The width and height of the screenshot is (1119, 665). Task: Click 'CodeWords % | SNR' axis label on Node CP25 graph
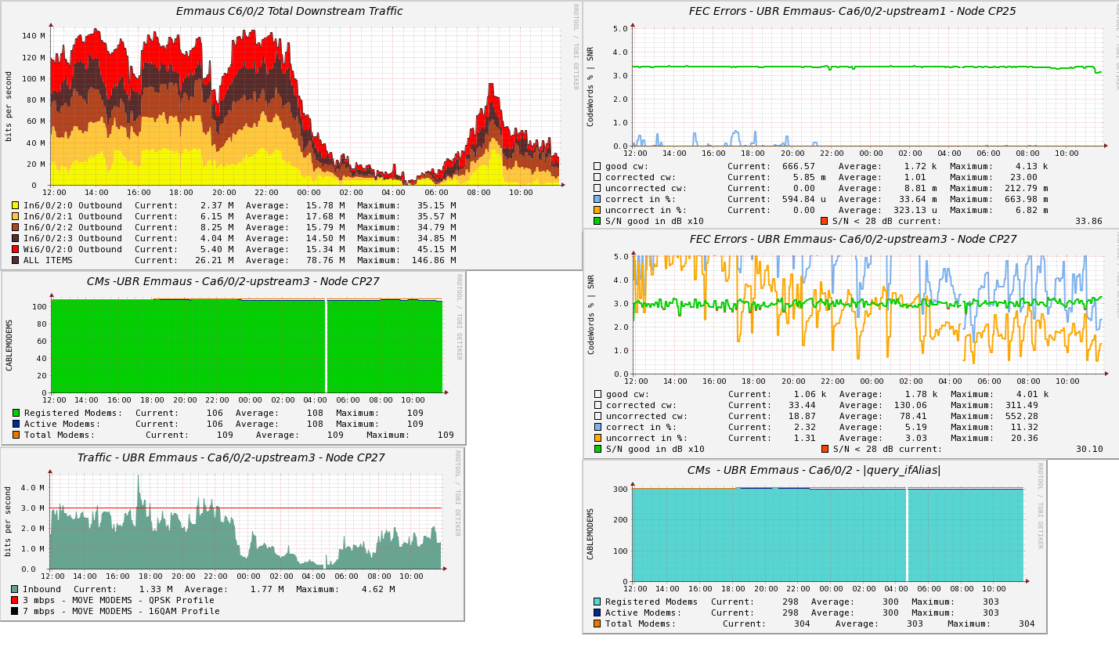[x=591, y=87]
